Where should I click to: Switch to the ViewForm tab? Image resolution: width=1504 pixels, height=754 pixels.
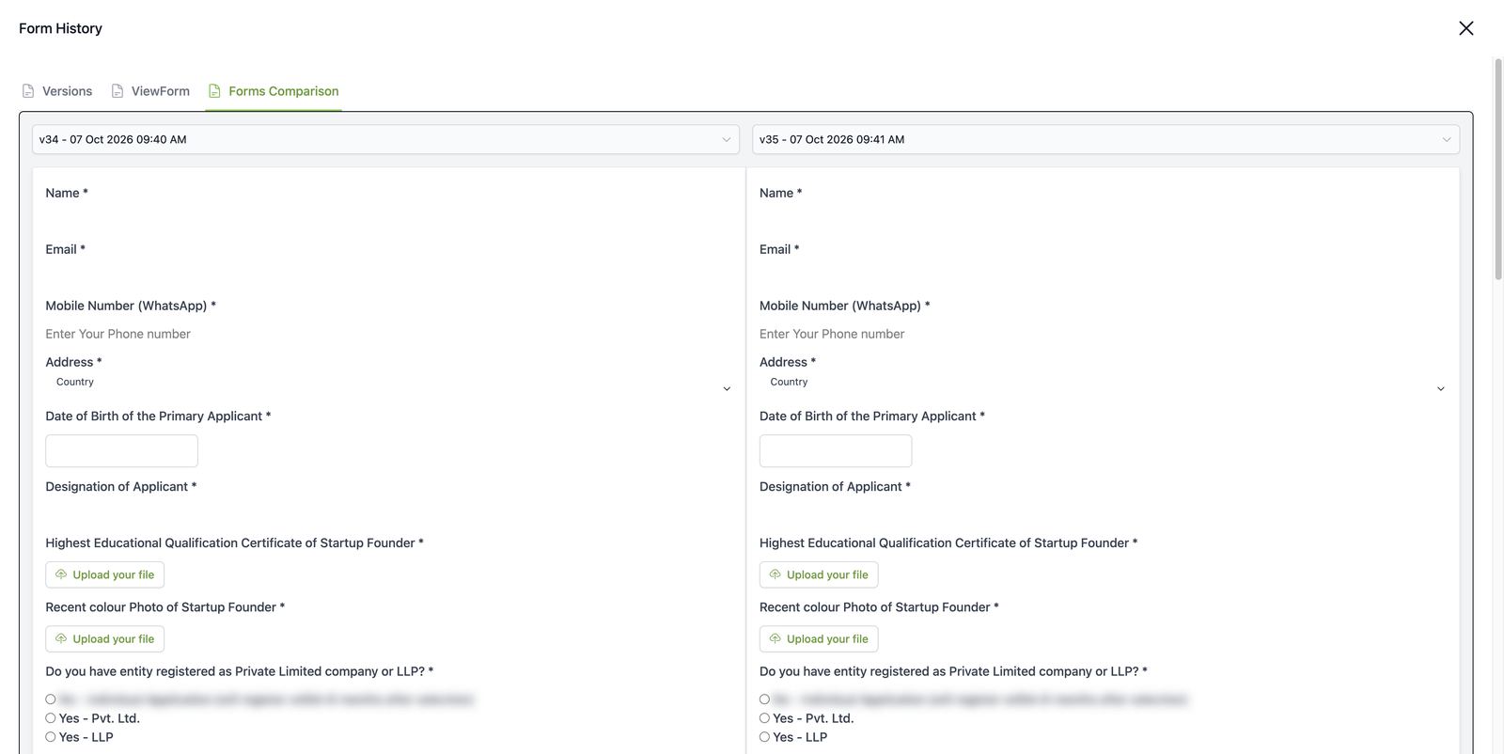150,91
